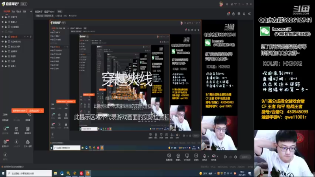Toggle visibility of the 摄像头1 layer

[x=3, y=22]
